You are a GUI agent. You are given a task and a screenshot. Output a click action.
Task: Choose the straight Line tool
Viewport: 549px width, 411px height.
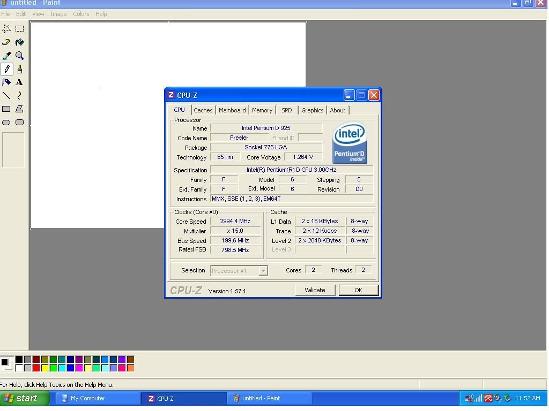[6, 95]
